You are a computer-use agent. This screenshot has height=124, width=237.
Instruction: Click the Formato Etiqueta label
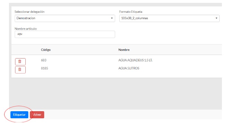click(131, 12)
